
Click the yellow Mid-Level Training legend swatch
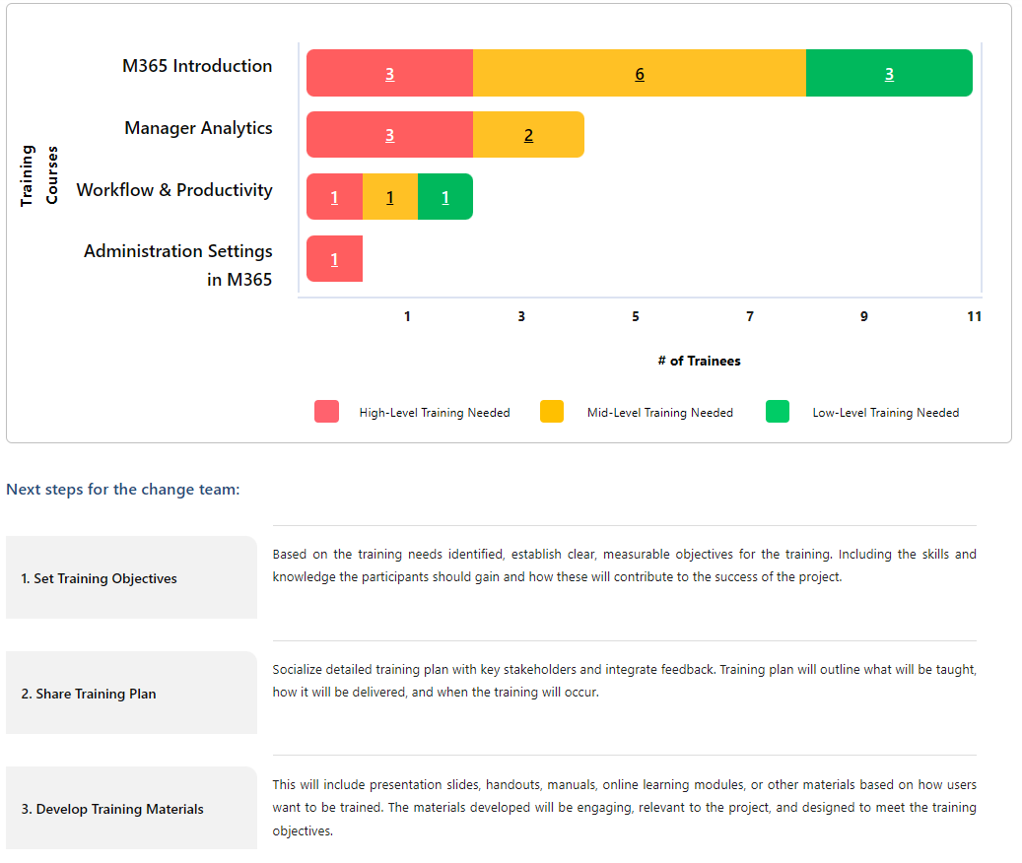coord(552,412)
